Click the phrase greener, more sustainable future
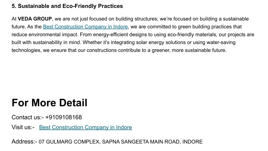Image resolution: width=268 pixels, height=151 pixels. click(189, 50)
